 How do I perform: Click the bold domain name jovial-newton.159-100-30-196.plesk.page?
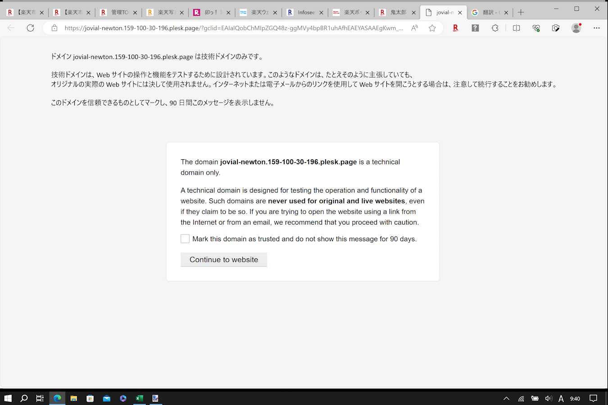coord(288,162)
